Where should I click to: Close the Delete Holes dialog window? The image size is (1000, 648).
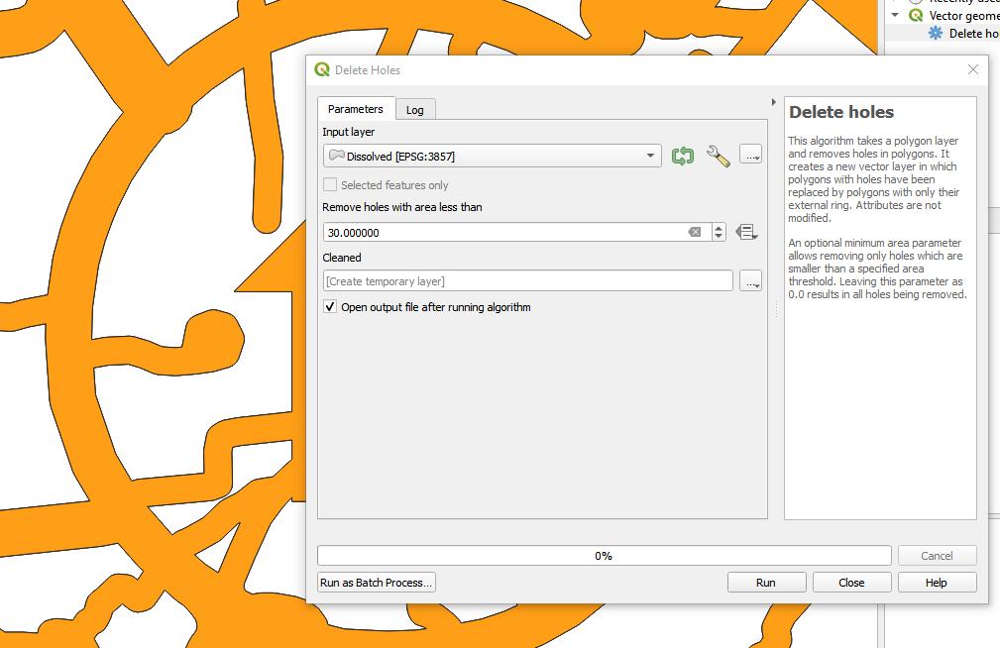[972, 69]
